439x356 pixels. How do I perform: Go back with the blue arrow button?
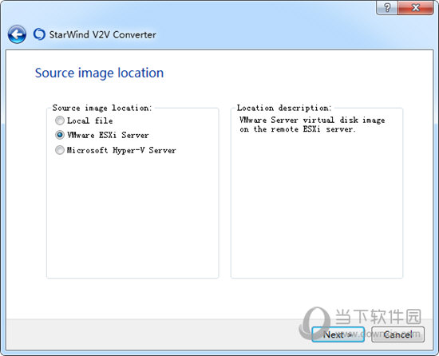point(17,34)
